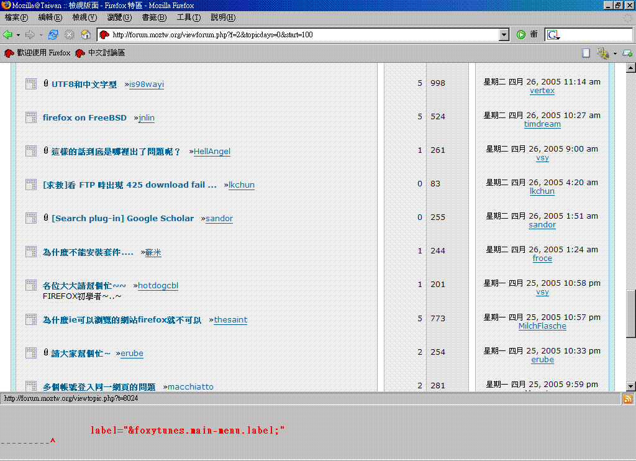This screenshot has height=461, width=636.
Task: Click topic status icon for HellAngel's topic
Action: [31, 151]
